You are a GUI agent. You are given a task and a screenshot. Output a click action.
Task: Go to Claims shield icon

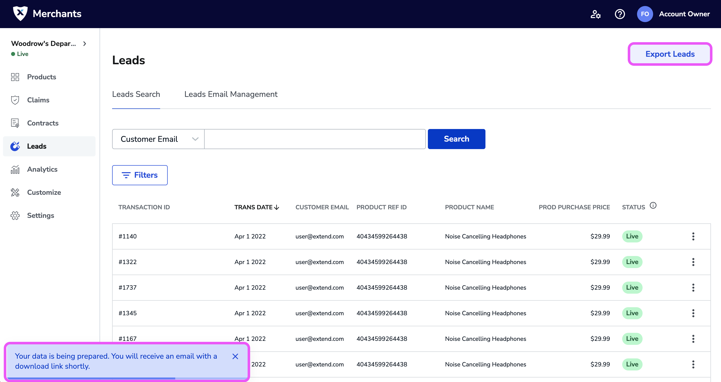point(15,100)
